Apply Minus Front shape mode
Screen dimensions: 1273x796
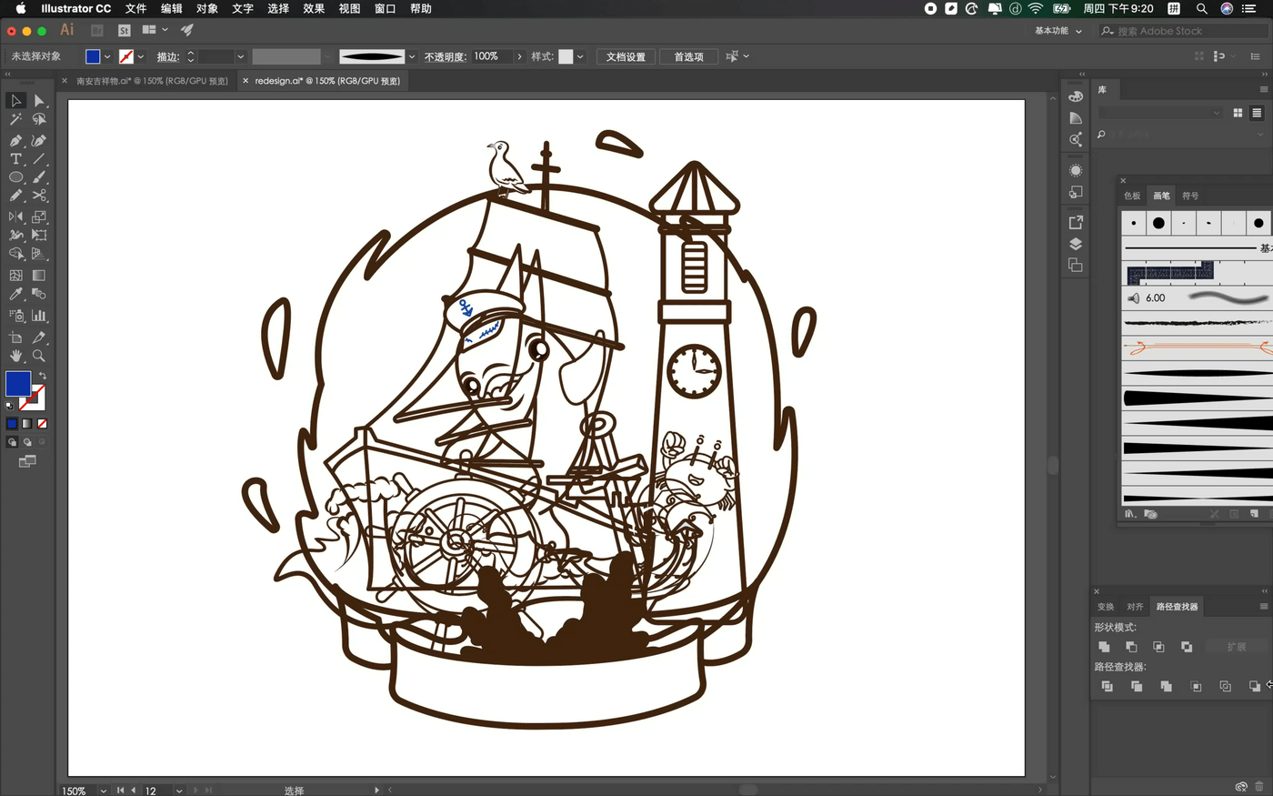(1131, 647)
